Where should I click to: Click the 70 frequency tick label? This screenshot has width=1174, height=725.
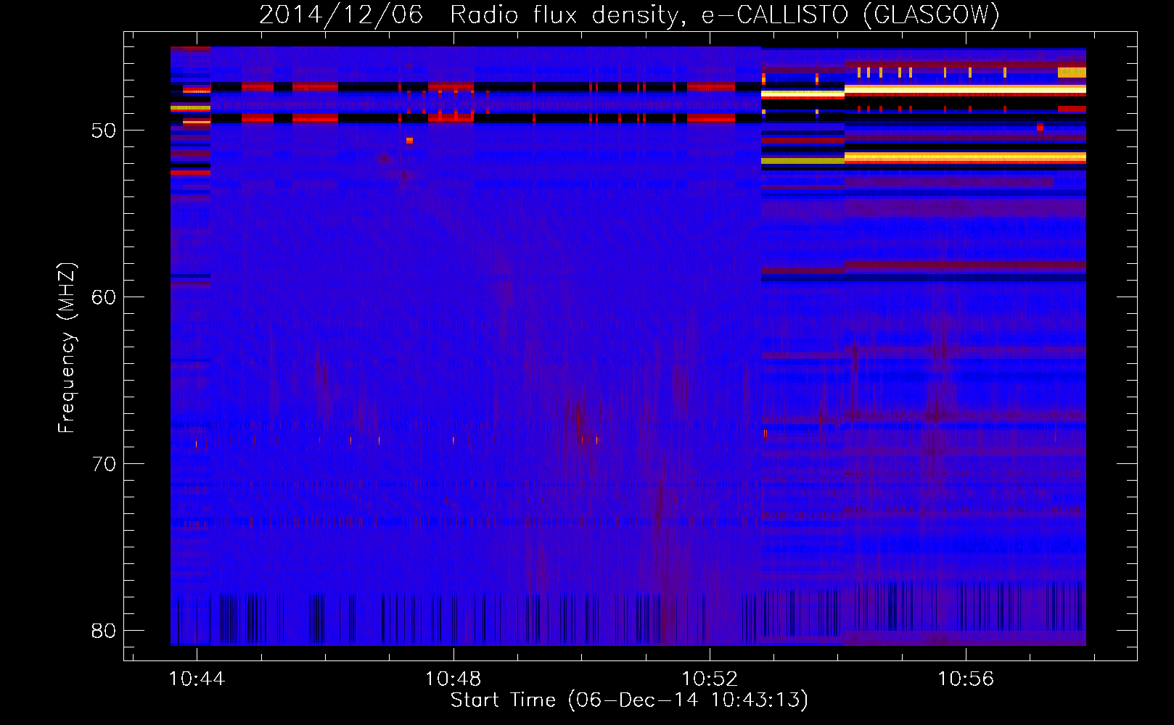tap(104, 464)
